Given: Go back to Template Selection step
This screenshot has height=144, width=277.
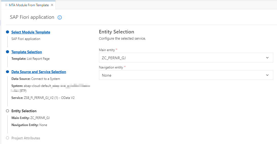Looking at the screenshot, I should (27, 52).
